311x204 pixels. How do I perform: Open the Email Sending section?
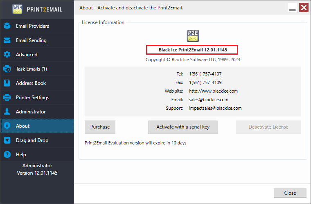point(31,40)
